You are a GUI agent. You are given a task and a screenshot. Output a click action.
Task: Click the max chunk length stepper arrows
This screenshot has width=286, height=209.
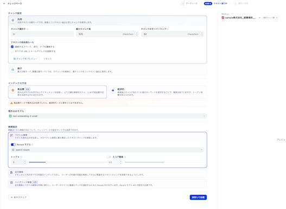[x=137, y=34]
